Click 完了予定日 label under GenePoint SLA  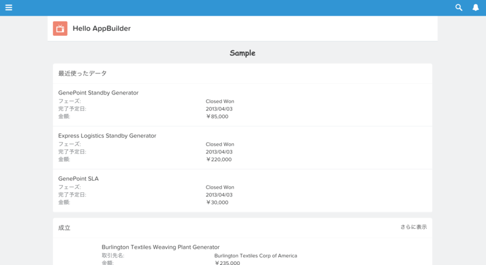pos(72,195)
